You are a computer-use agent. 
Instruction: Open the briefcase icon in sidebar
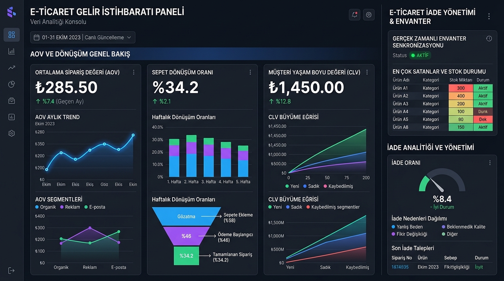[x=11, y=101]
